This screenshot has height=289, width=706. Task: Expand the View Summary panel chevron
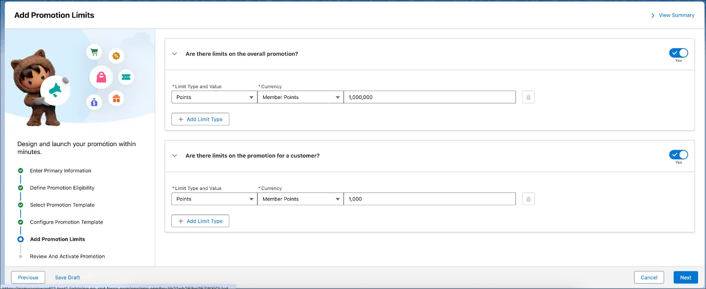[x=653, y=15]
